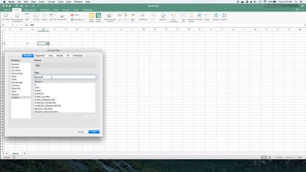Image resolution: width=306 pixels, height=172 pixels.
Task: Open the Alignment tab in Format Cells
Action: (40, 55)
